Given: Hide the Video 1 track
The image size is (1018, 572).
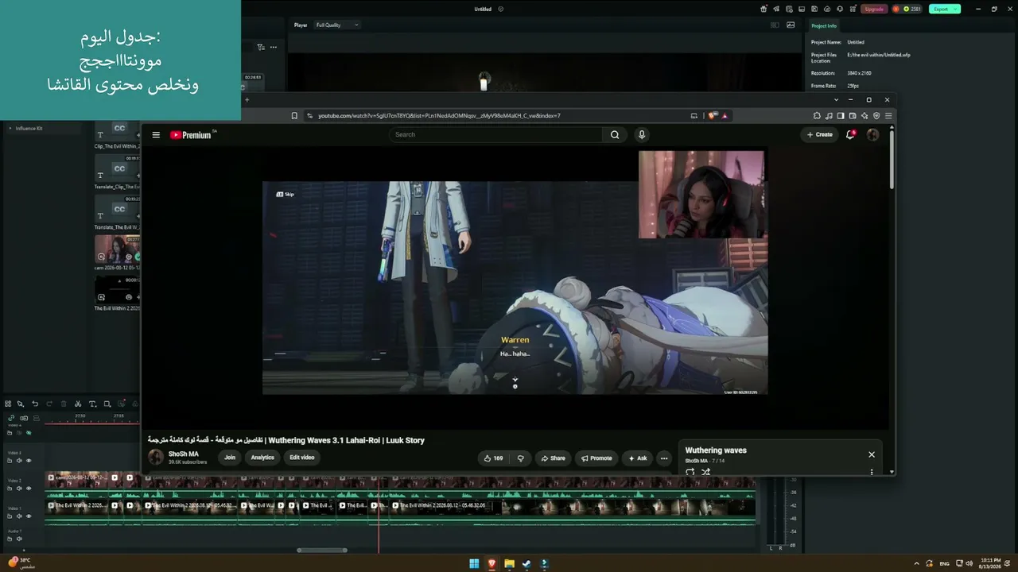Looking at the screenshot, I should point(29,516).
